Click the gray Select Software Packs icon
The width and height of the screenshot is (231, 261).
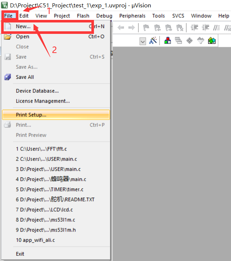click(200, 40)
